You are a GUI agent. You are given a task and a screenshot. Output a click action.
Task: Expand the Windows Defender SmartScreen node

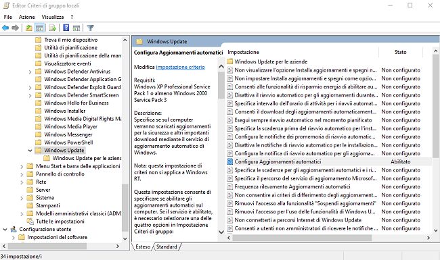coord(30,95)
